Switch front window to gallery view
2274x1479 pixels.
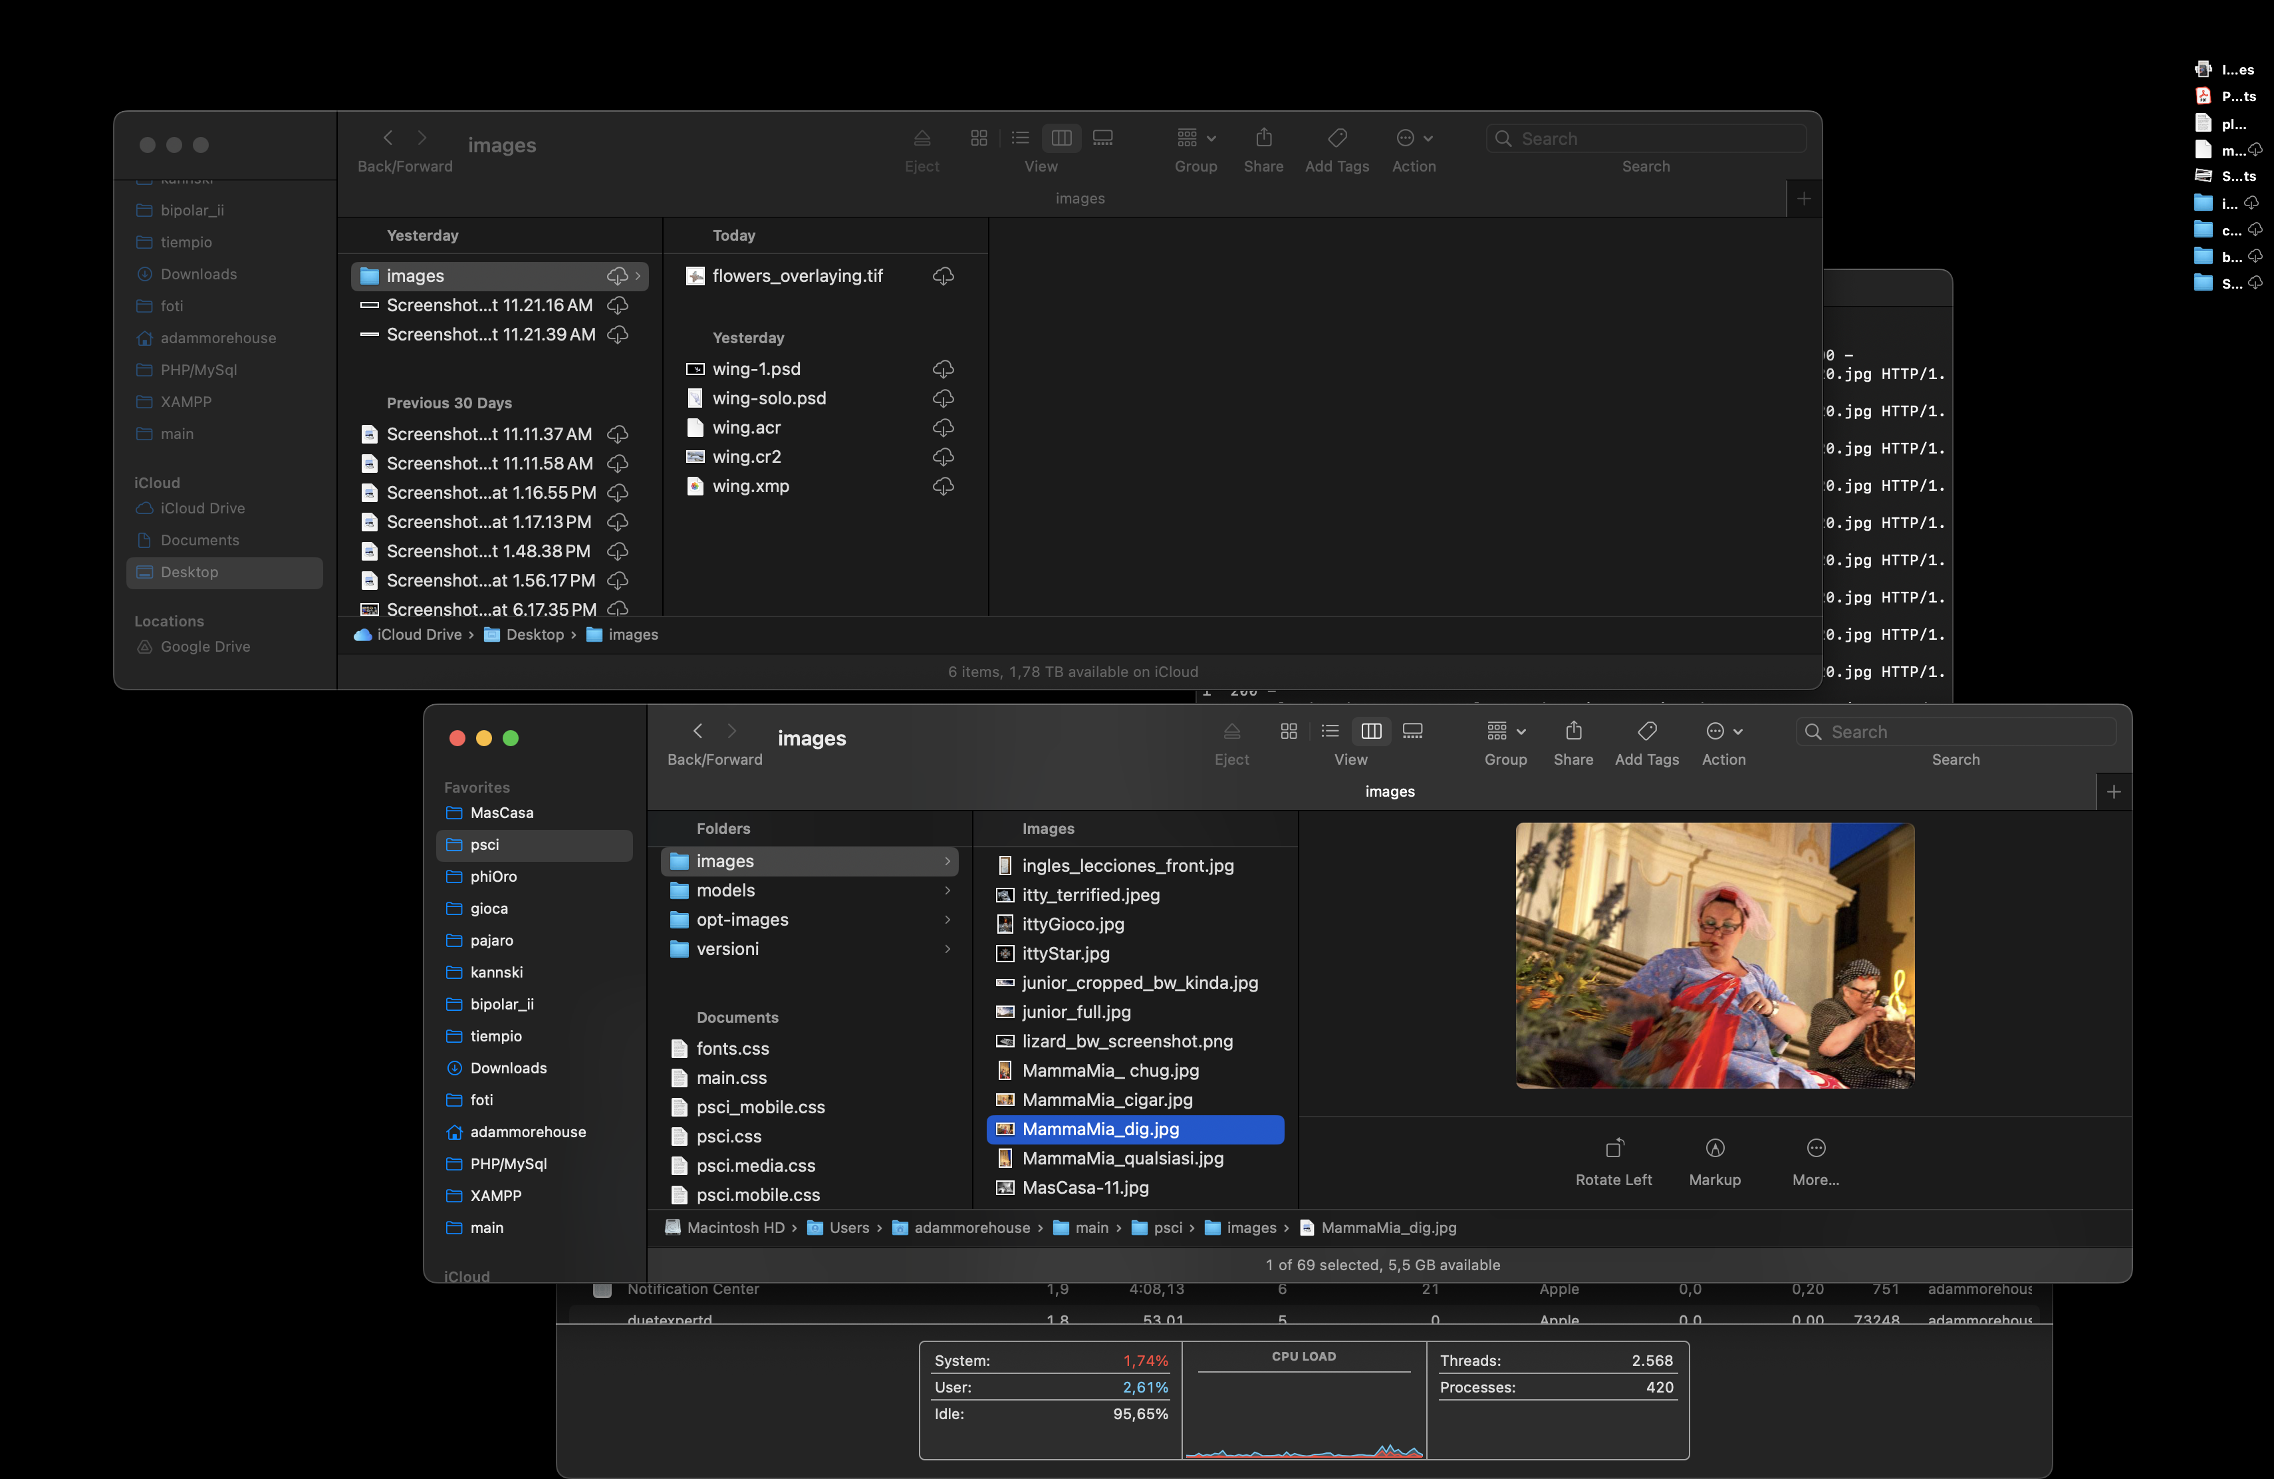(x=1412, y=731)
